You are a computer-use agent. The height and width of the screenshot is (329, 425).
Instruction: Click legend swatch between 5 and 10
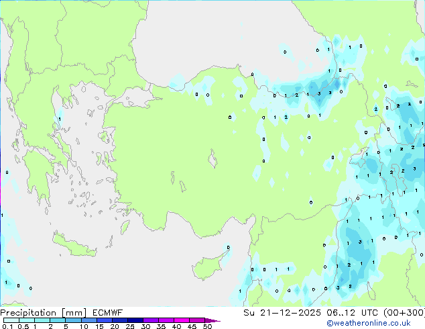[x=73, y=320]
